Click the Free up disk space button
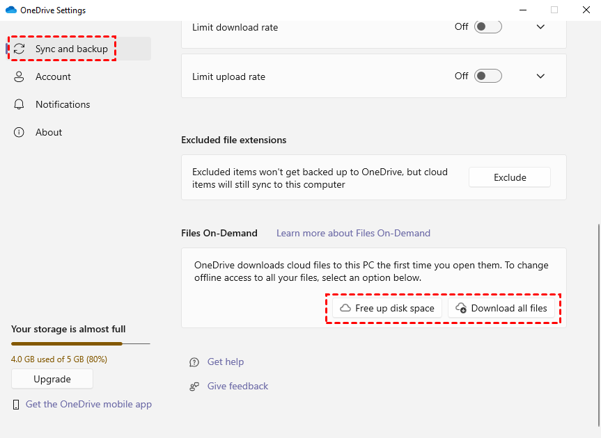 387,308
